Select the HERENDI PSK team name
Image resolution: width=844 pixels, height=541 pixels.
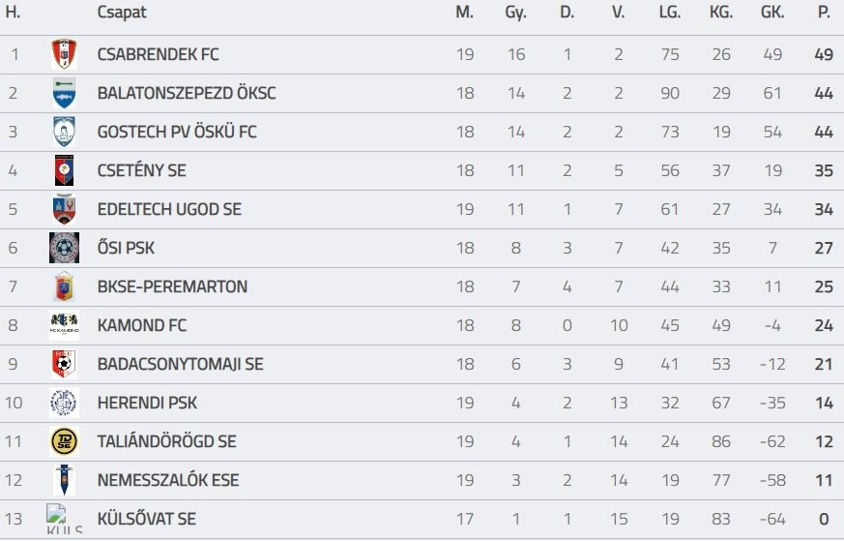pyautogui.click(x=139, y=403)
